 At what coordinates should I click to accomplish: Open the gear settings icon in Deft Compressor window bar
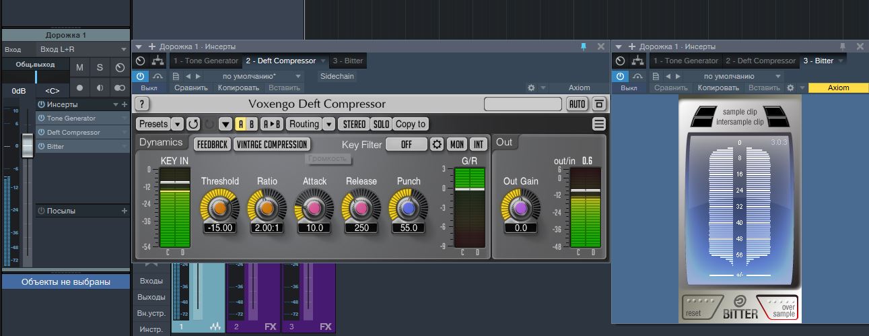pos(531,88)
